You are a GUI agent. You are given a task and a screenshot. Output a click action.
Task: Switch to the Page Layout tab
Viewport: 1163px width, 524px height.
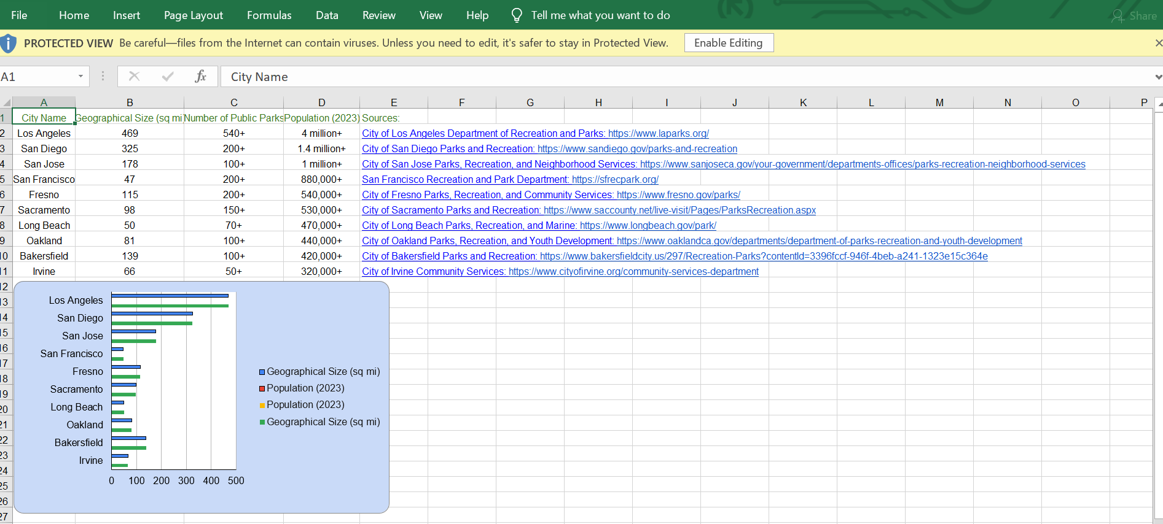coord(194,15)
